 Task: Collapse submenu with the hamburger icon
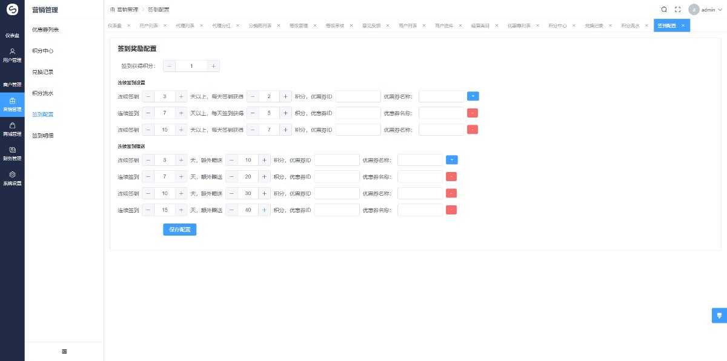64,351
